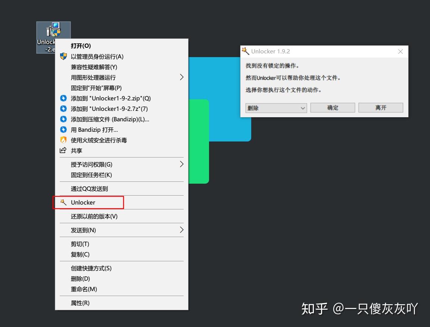
Task: Click the Unlocker 1.9.2 title text
Action: pyautogui.click(x=270, y=51)
